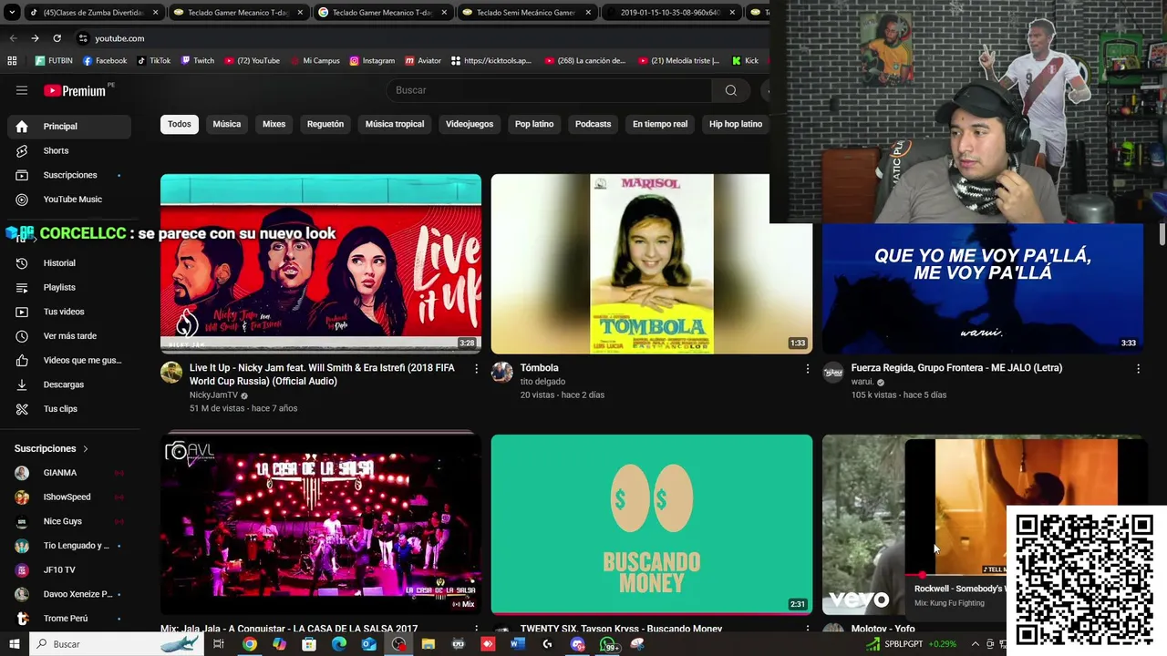Open the GIANMA subscription channel
This screenshot has width=1167, height=656.
point(69,473)
